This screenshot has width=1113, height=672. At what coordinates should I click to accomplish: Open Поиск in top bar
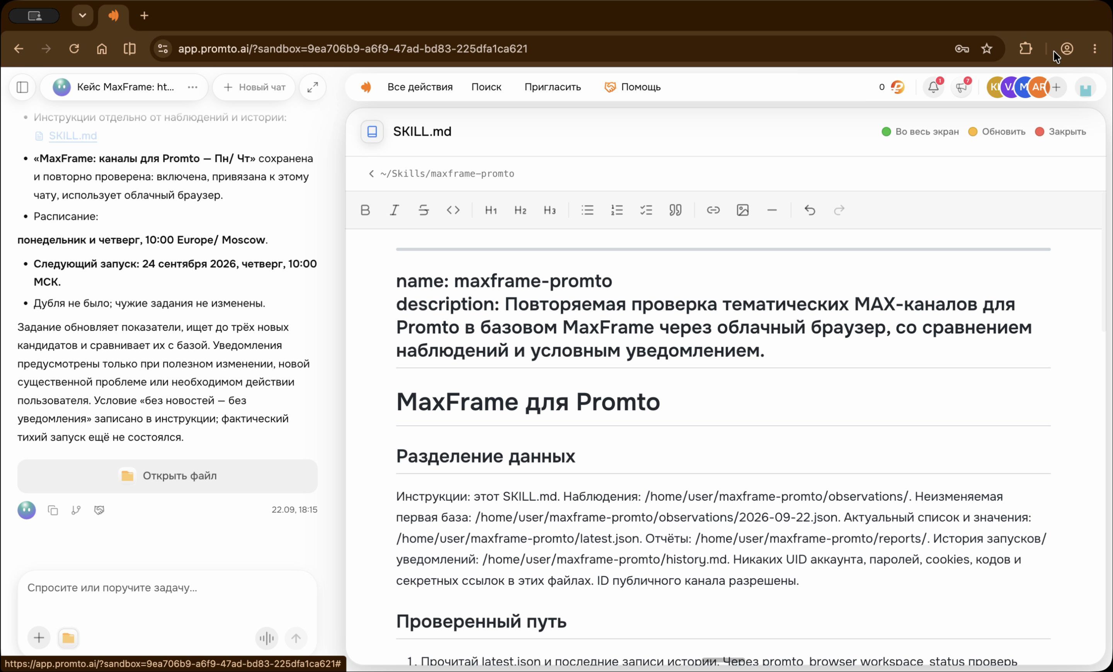click(x=486, y=87)
